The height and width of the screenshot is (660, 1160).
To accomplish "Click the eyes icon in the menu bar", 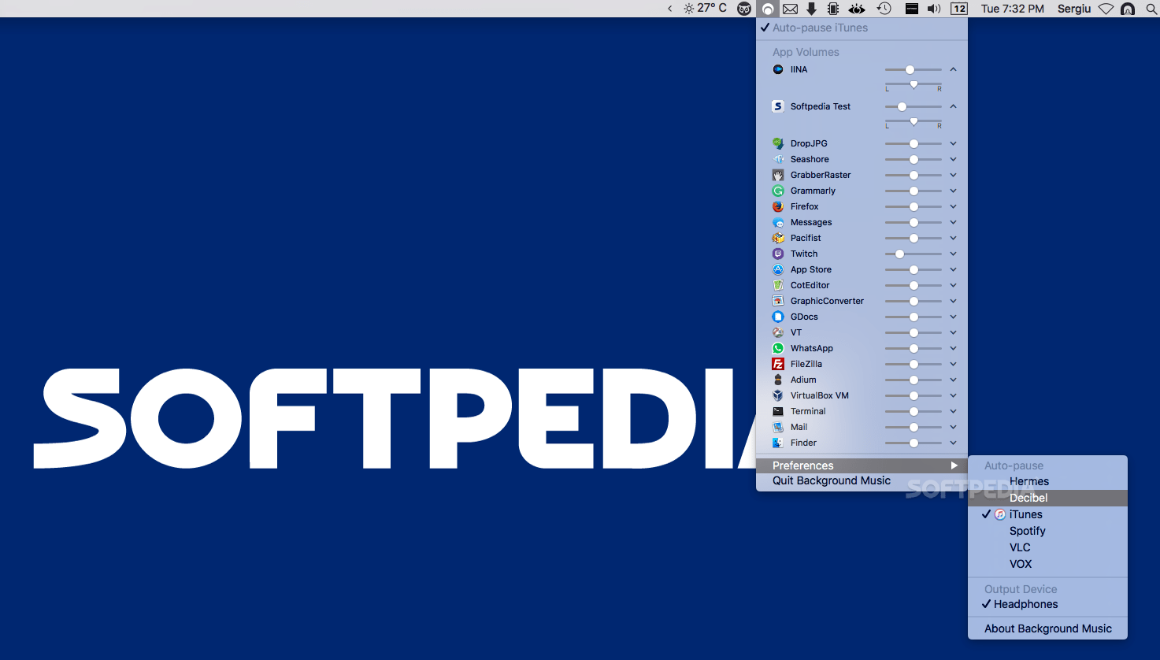I will coord(857,9).
